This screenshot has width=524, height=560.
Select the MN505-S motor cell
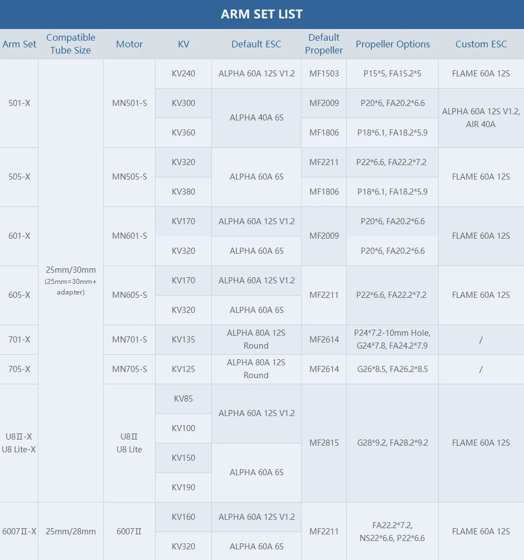(129, 177)
